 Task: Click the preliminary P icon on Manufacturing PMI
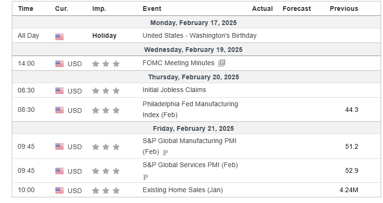pyautogui.click(x=165, y=152)
